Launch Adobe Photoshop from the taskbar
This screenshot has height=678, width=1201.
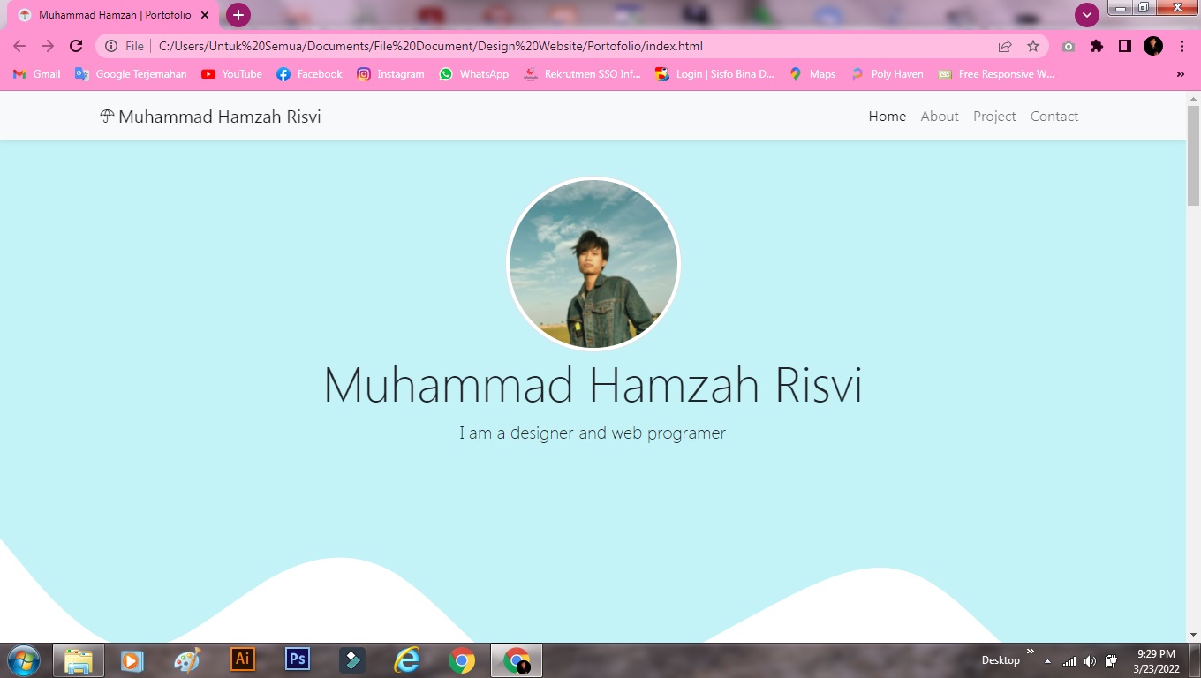click(x=296, y=659)
